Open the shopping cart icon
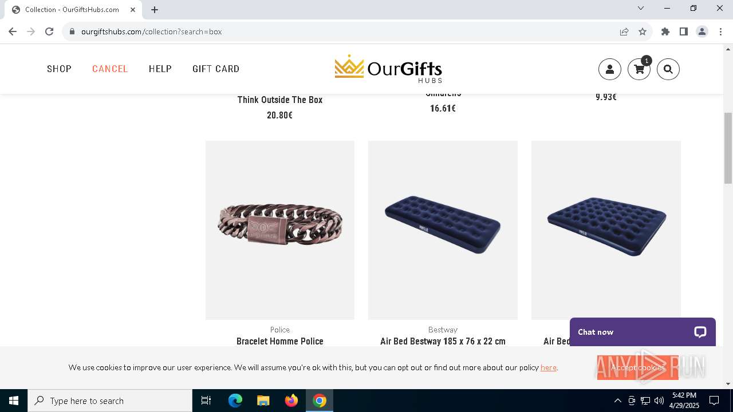This screenshot has height=412, width=733. (639, 69)
